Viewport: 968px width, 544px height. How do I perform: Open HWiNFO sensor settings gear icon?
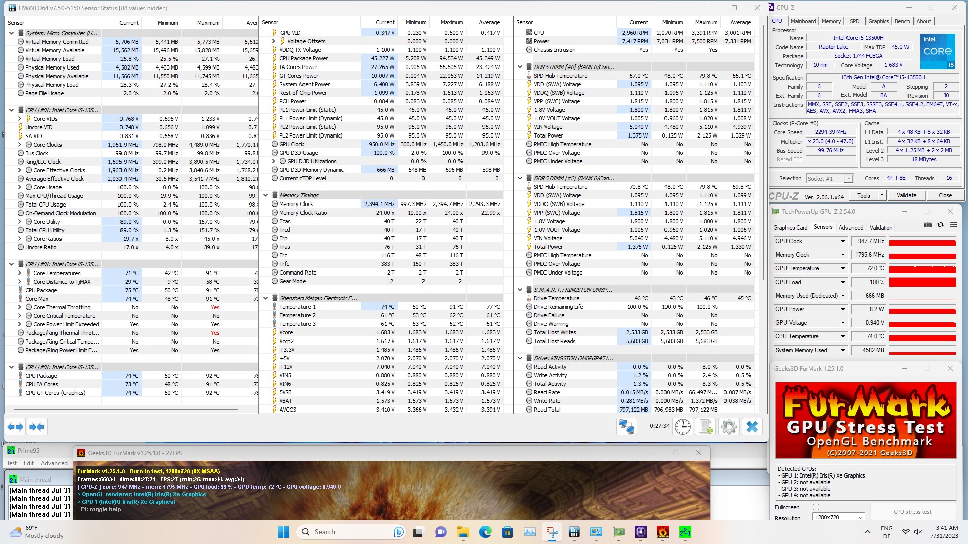(x=729, y=427)
